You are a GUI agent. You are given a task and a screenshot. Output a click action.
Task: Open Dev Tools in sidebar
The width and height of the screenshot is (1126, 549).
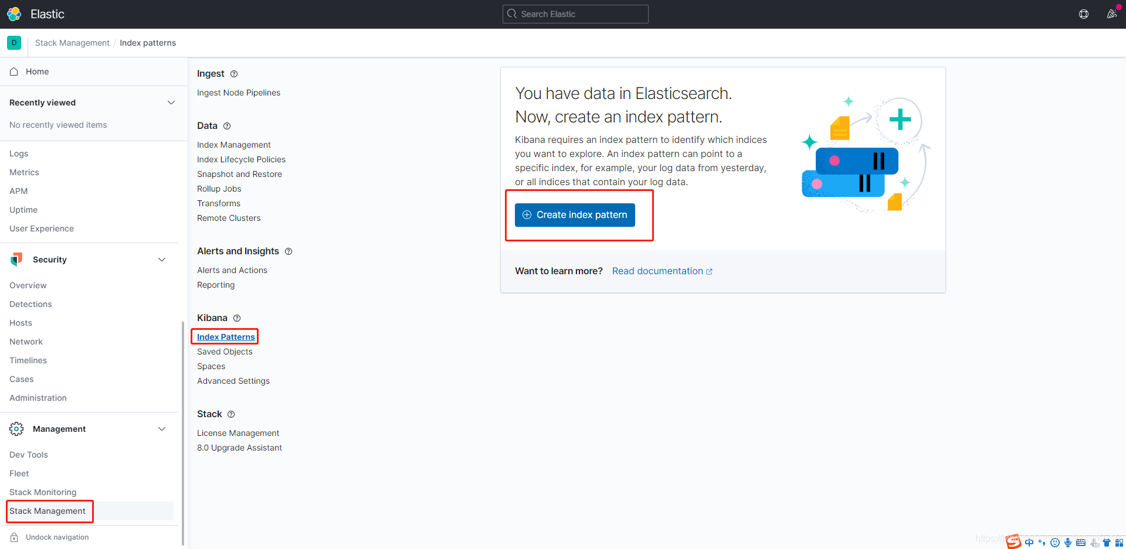[29, 455]
